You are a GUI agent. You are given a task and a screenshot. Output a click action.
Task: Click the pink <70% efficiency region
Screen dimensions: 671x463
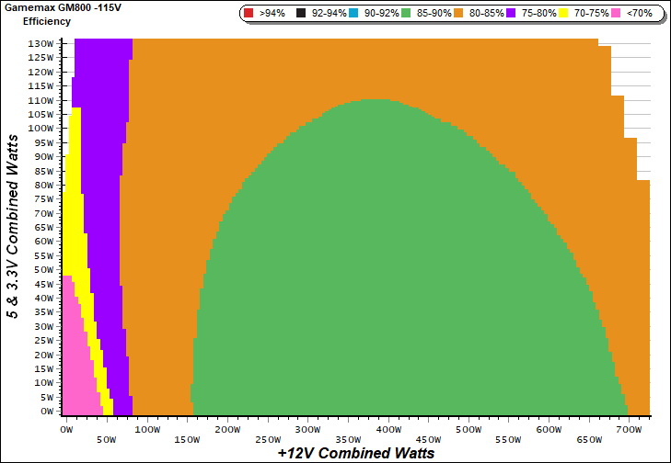click(72, 367)
